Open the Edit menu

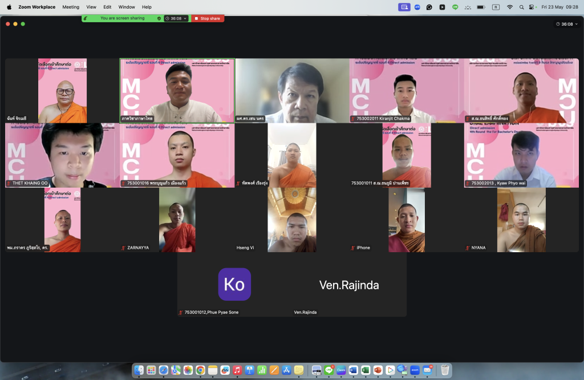point(107,7)
